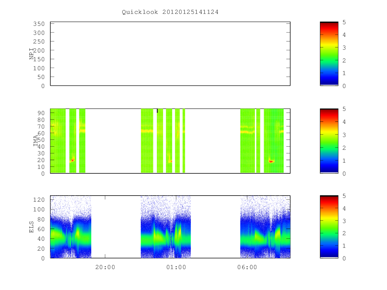
Task: Click the first IMA data strip at left
Action: tap(58, 141)
